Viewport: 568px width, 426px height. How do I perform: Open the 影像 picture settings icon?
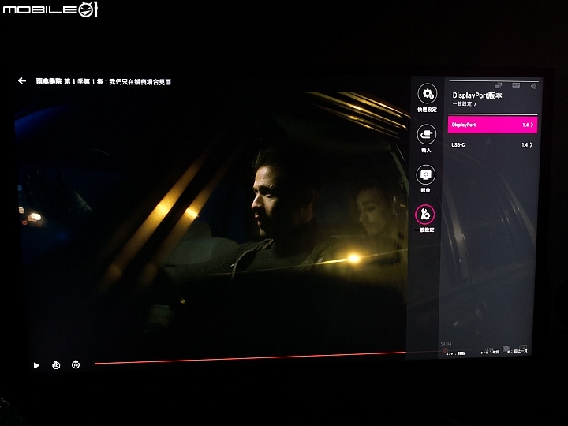point(426,175)
